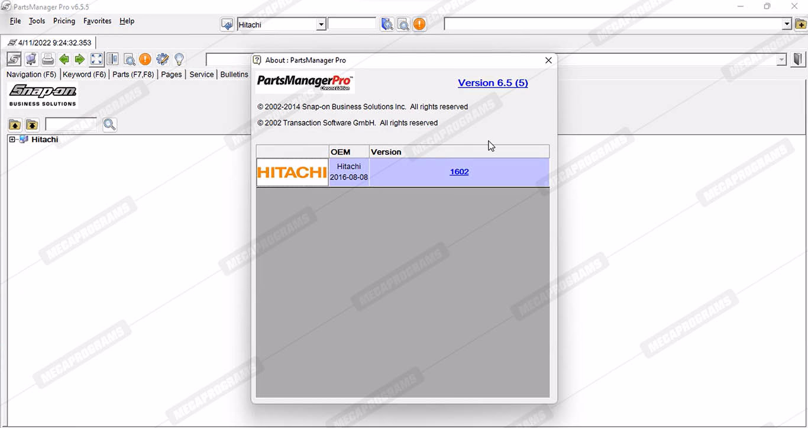Select the Hitachi tree item label
The height and width of the screenshot is (428, 808).
(x=45, y=140)
